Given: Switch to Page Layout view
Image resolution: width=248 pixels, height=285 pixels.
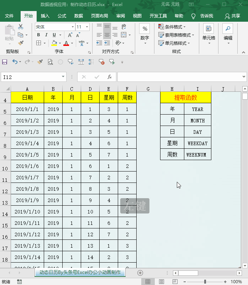Looking at the screenshot, I should (161, 282).
